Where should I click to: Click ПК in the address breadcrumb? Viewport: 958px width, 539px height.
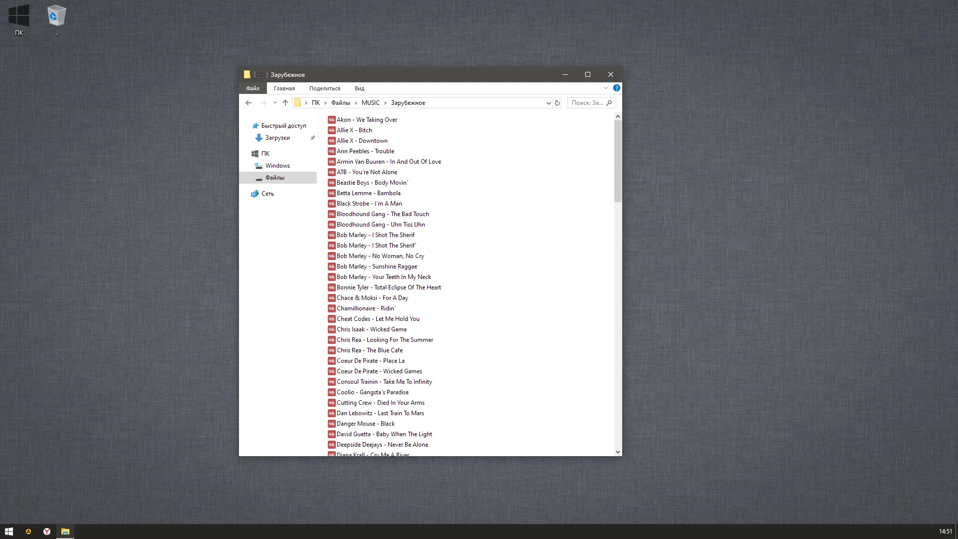click(316, 103)
